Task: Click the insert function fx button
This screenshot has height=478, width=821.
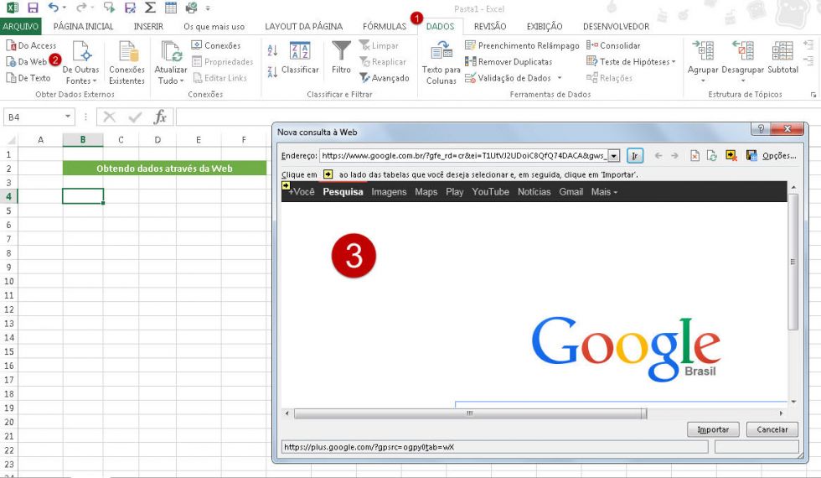Action: (160, 117)
